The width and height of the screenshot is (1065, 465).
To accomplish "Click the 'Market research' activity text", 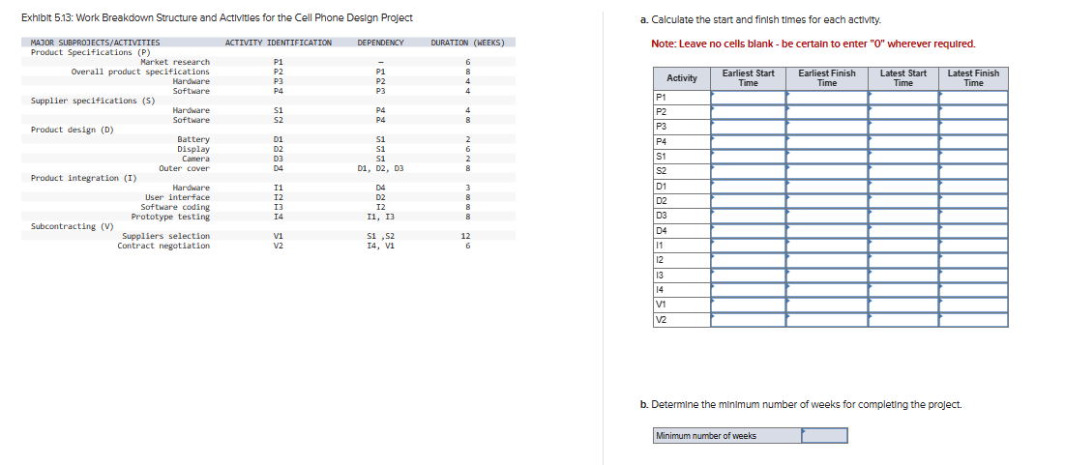I will 174,62.
